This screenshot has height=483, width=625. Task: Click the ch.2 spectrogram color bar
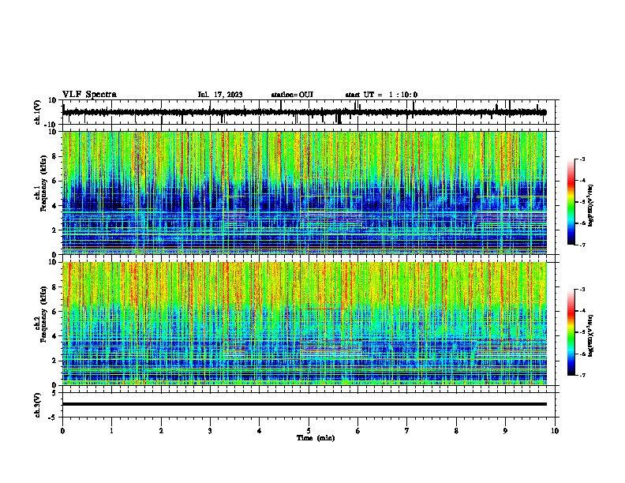pyautogui.click(x=571, y=332)
